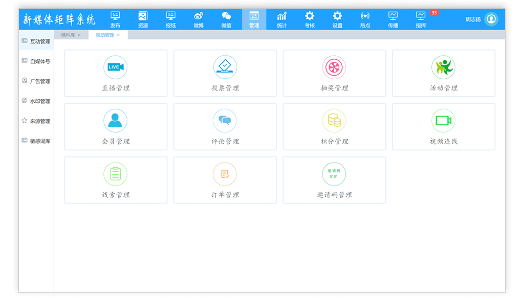This screenshot has width=524, height=297.
Task: Click the 活动管理 label
Action: 444,88
